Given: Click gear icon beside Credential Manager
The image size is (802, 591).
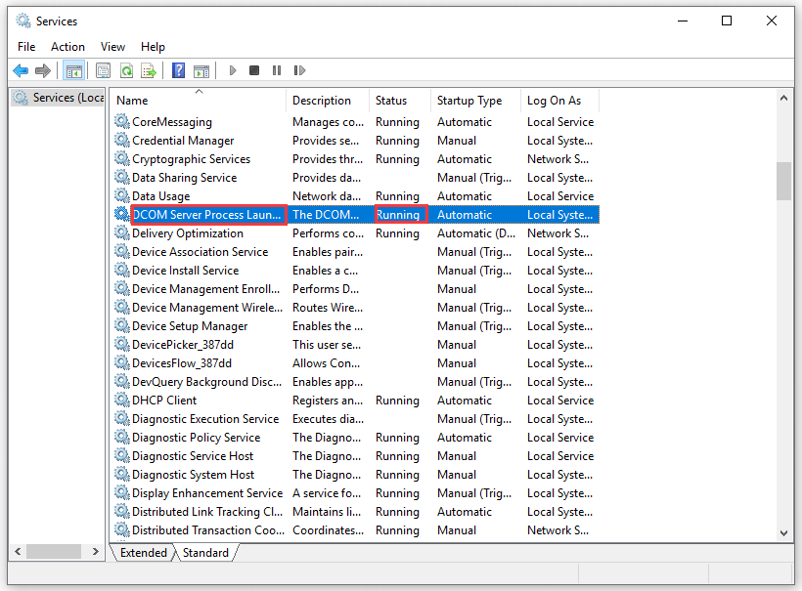Looking at the screenshot, I should pos(121,140).
